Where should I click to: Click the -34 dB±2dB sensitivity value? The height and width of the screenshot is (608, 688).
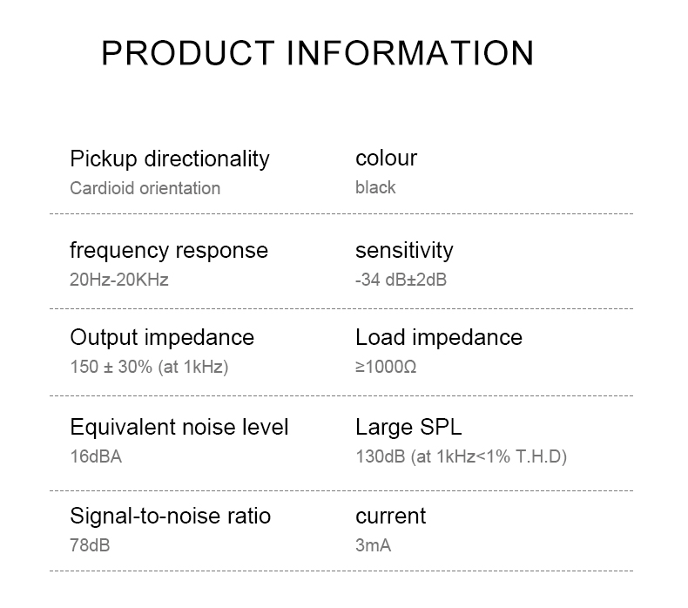[x=401, y=280]
